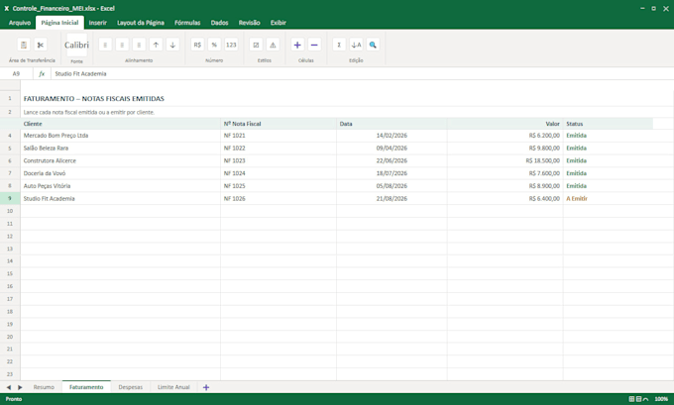The height and width of the screenshot is (405, 674).
Task: Apply right text alignment
Action: tap(139, 45)
